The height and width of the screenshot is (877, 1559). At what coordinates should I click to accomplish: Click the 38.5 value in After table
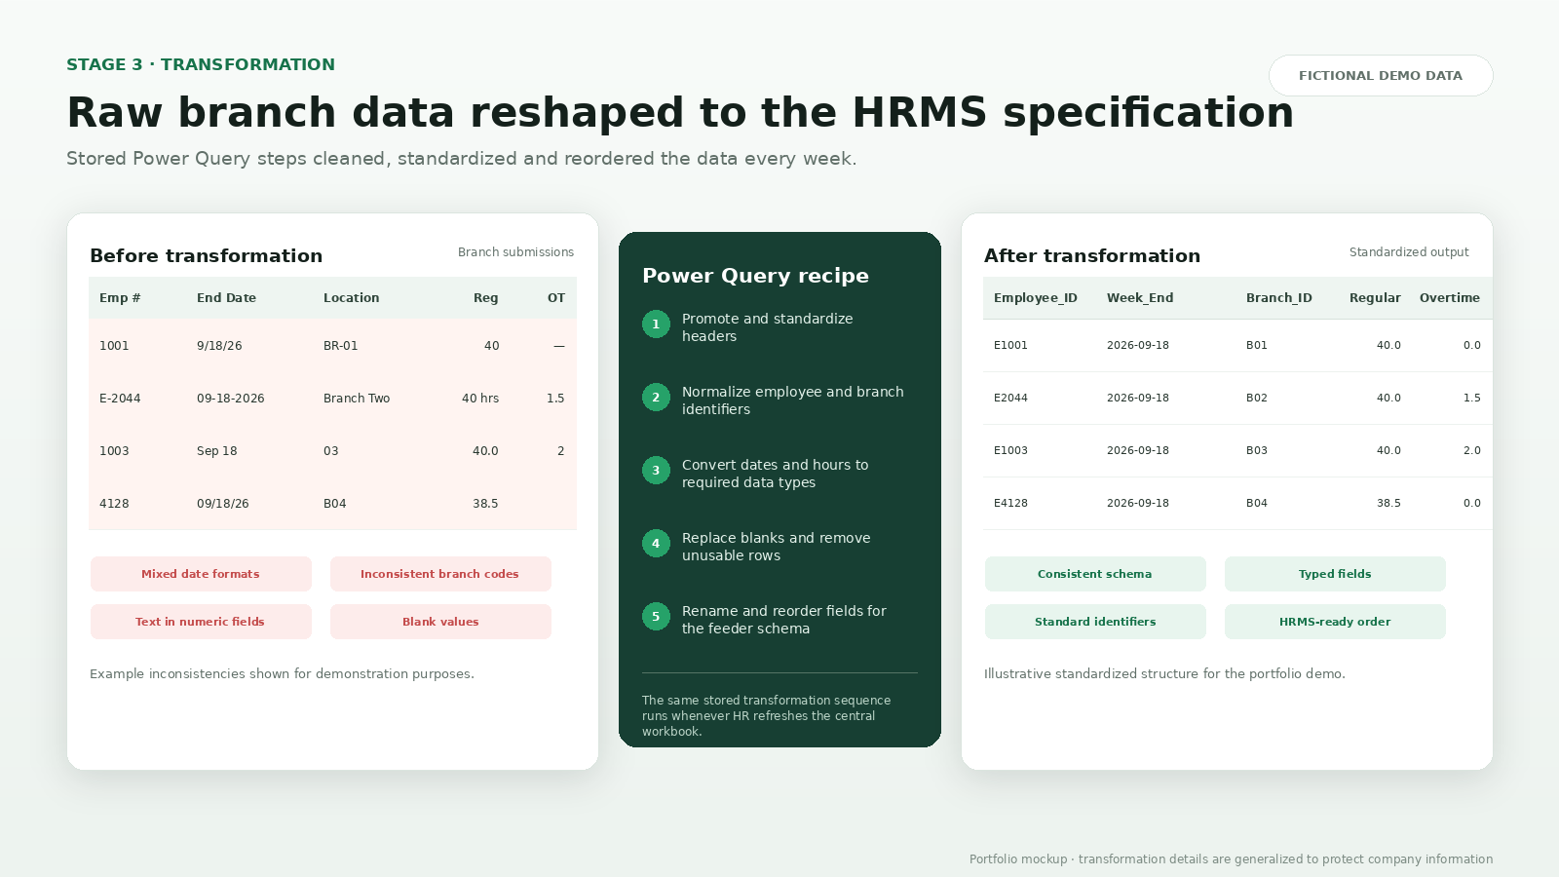coord(1388,503)
